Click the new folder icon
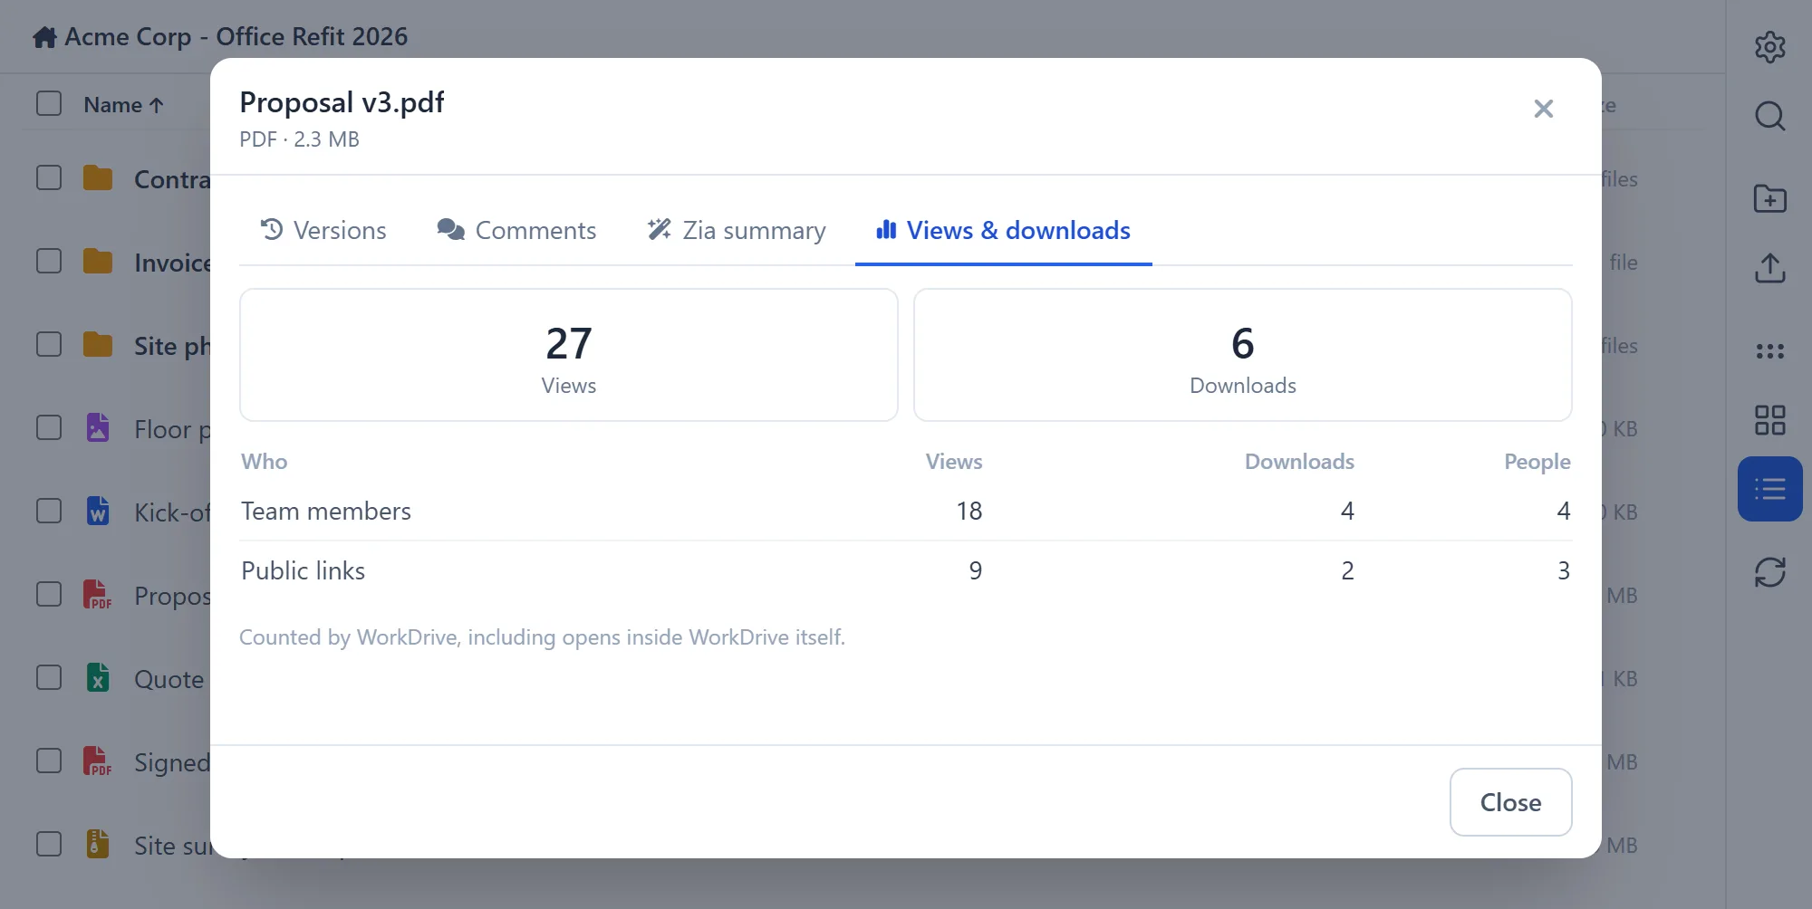Screen dimensions: 1812x909 (x=1769, y=198)
